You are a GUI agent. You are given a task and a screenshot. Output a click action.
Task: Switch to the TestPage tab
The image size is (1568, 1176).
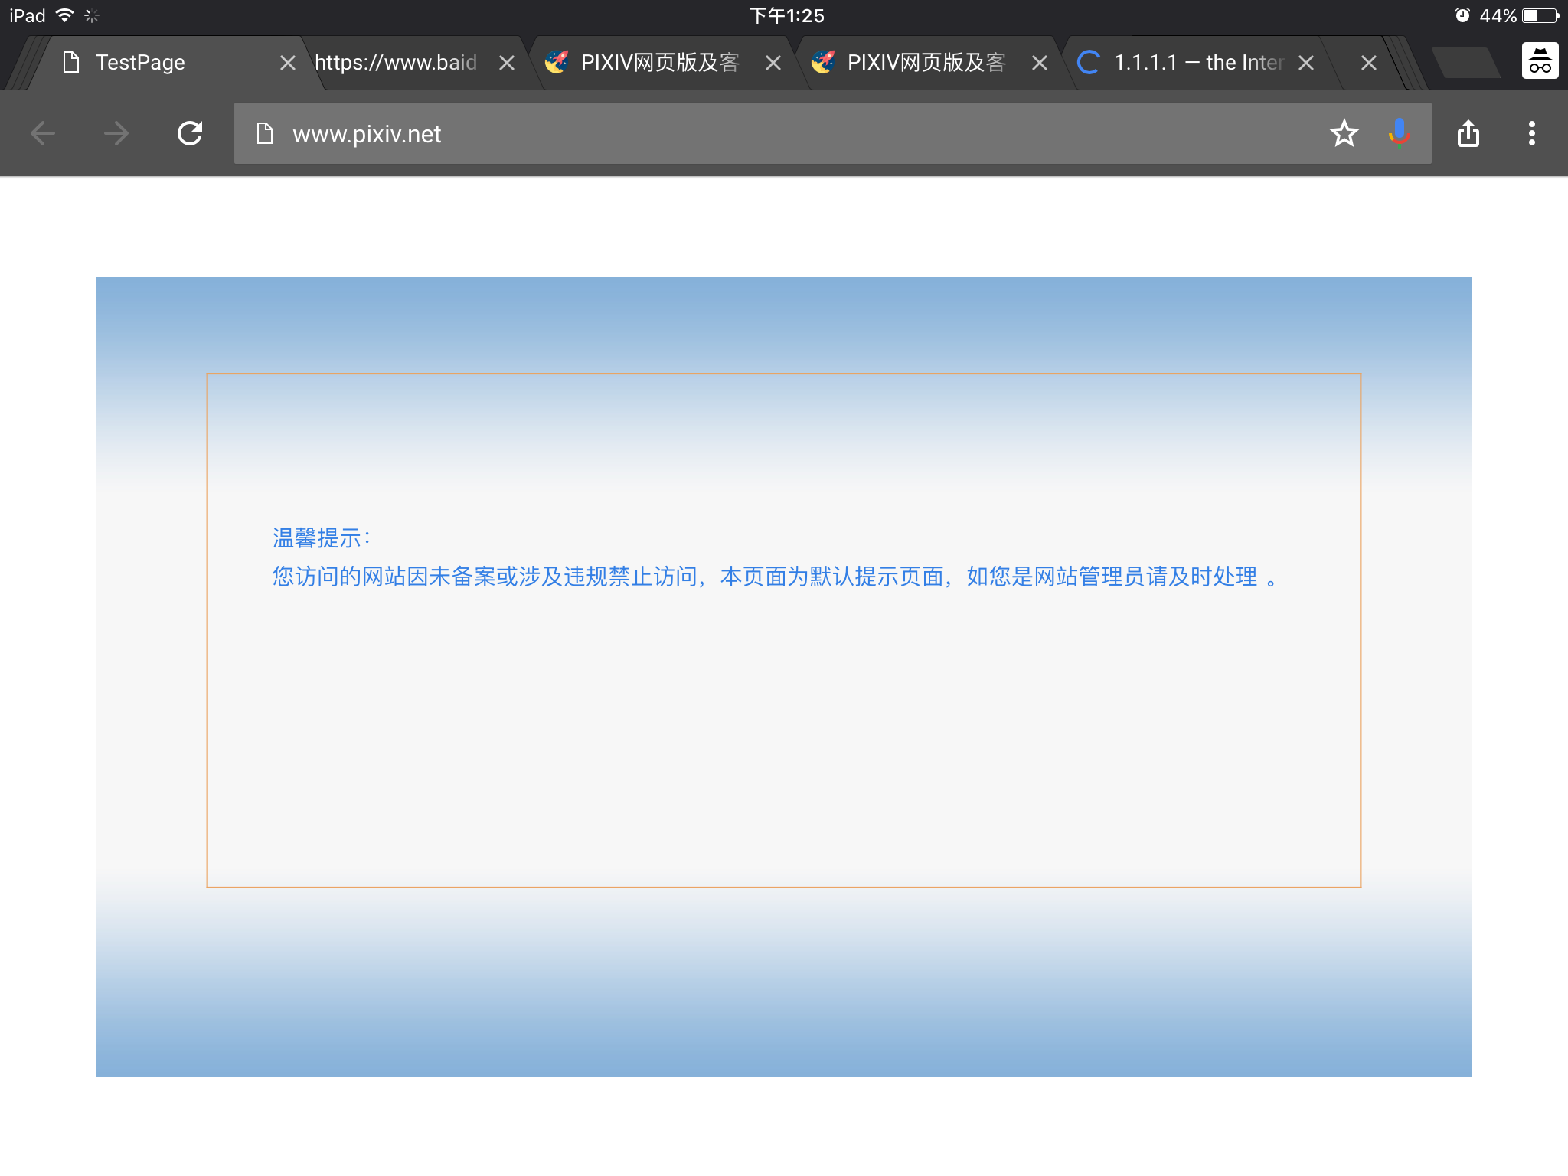tap(140, 63)
